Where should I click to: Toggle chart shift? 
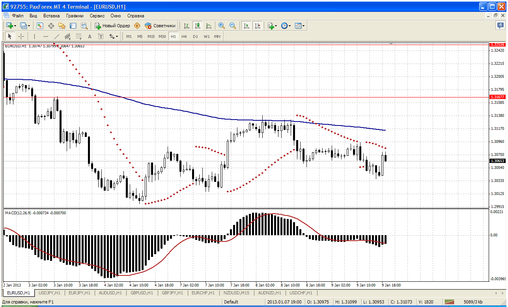[x=258, y=26]
